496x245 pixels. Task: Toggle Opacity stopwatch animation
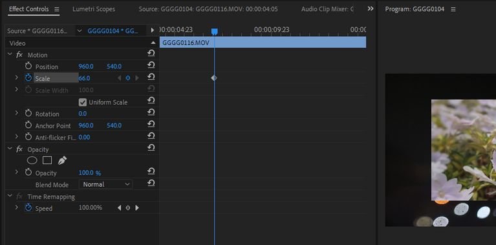pyautogui.click(x=28, y=173)
